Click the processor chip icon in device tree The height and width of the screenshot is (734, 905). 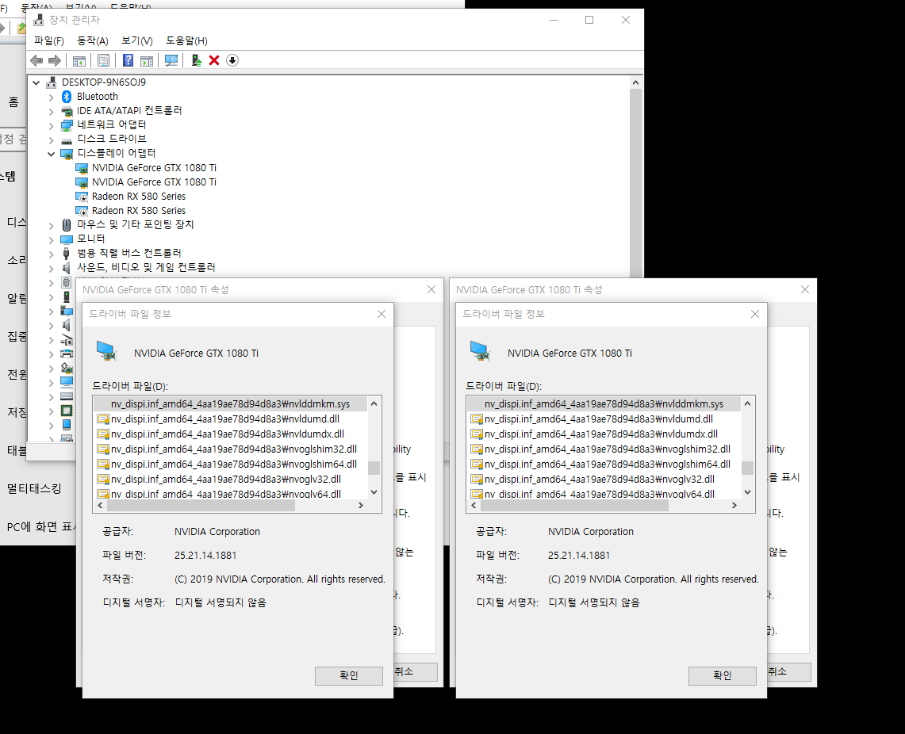67,411
